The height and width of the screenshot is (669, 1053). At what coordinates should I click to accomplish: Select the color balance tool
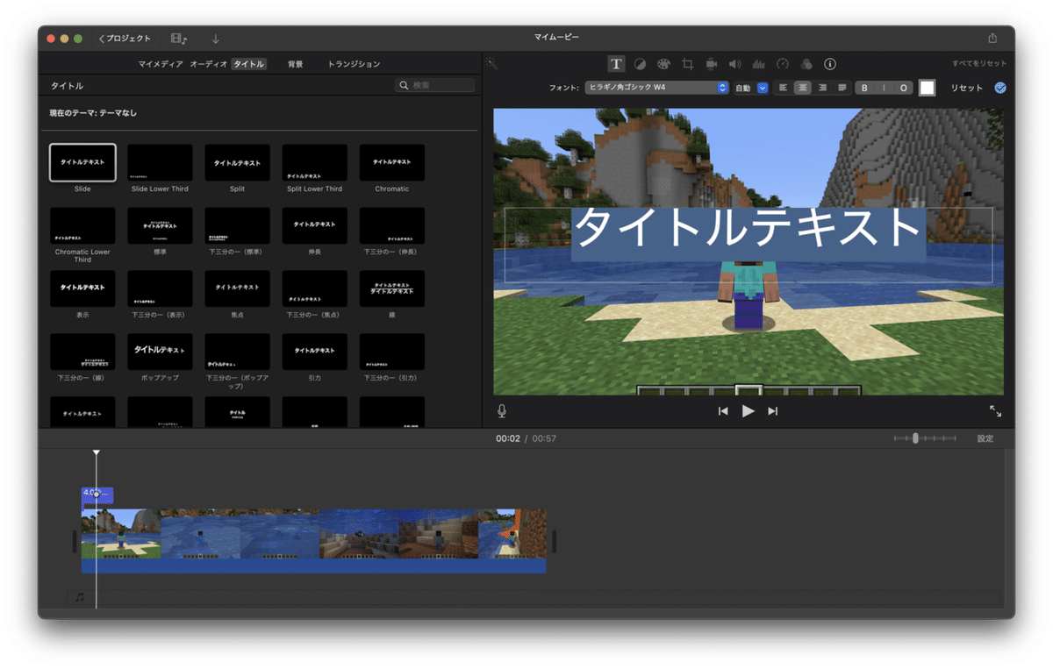tap(640, 63)
